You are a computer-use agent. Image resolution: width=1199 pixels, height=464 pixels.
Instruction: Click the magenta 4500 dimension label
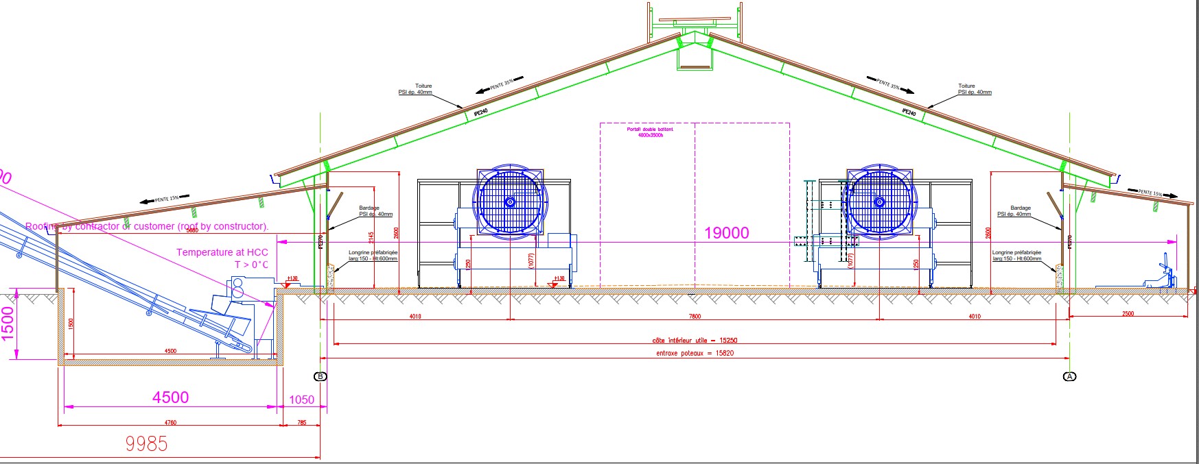point(170,398)
